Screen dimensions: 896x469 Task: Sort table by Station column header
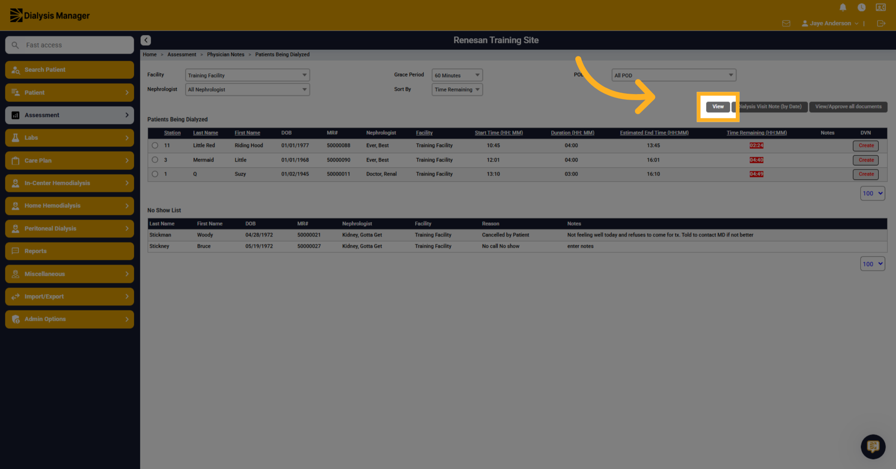pyautogui.click(x=172, y=133)
